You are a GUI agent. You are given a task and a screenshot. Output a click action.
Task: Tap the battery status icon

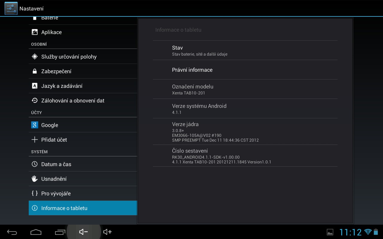click(376, 232)
